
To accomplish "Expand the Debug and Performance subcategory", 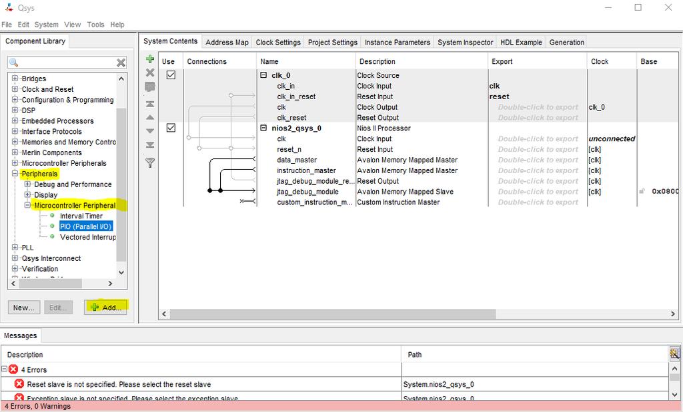I will (x=27, y=184).
